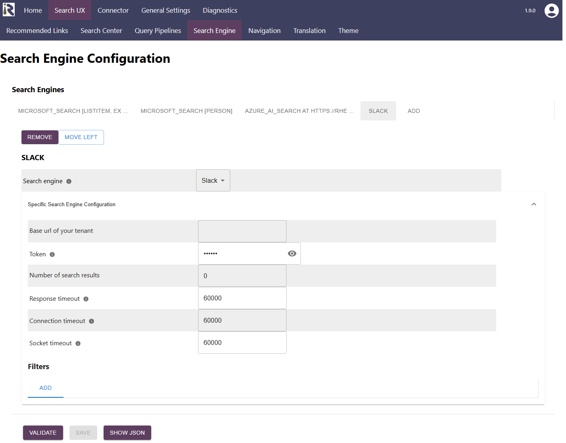Focus the Number of search results field
This screenshot has width=566, height=443.
tap(242, 276)
